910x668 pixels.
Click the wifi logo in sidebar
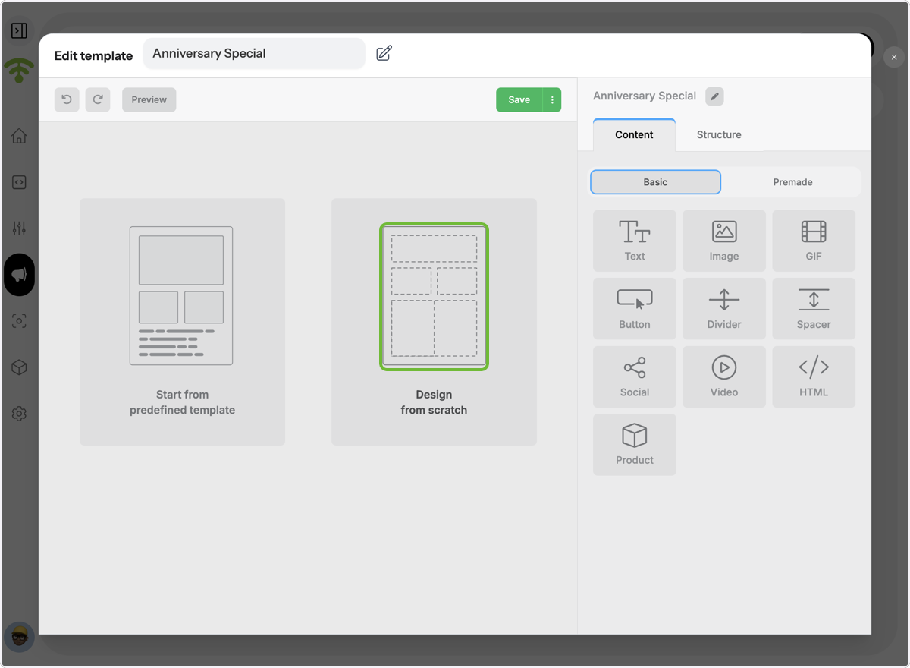(20, 71)
